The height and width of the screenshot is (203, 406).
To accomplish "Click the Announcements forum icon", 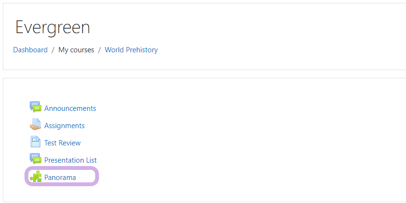I will tap(36, 107).
